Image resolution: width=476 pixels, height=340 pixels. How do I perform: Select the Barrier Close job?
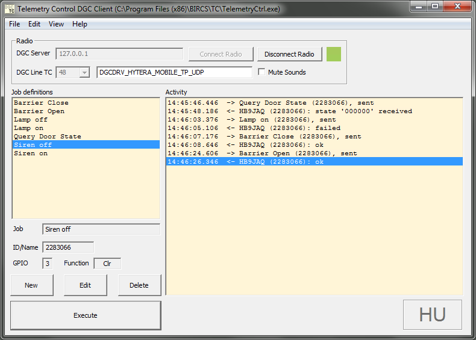[x=41, y=103]
